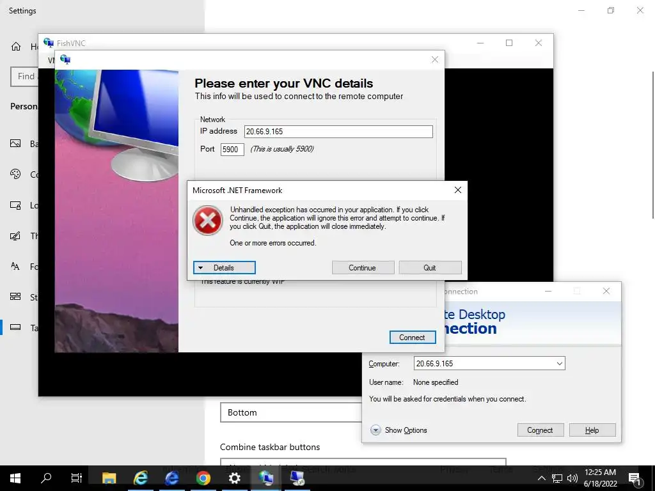Click the taskbar clock showing 12:25 AM
This screenshot has height=491, width=655.
pyautogui.click(x=600, y=478)
